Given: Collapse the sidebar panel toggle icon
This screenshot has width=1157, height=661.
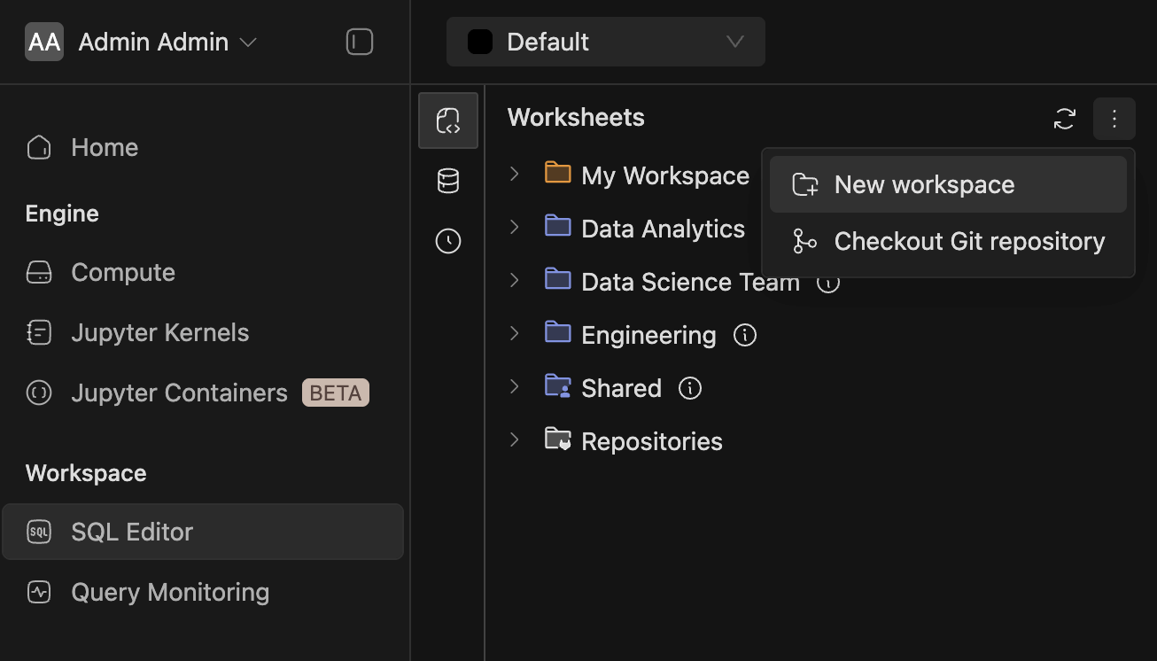Looking at the screenshot, I should coord(360,42).
